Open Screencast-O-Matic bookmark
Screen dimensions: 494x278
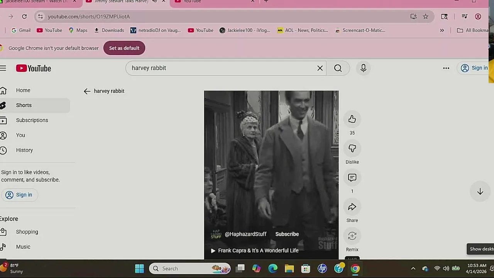(360, 30)
